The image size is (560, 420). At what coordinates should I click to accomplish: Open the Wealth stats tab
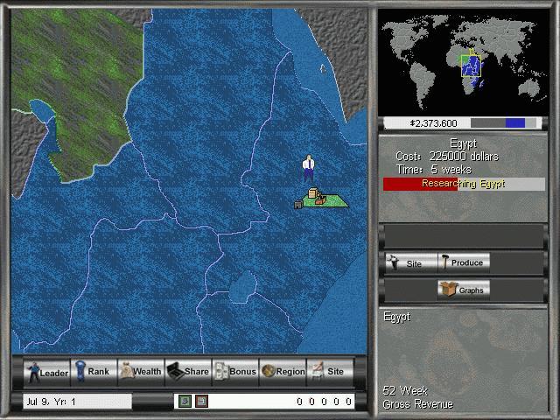(141, 372)
